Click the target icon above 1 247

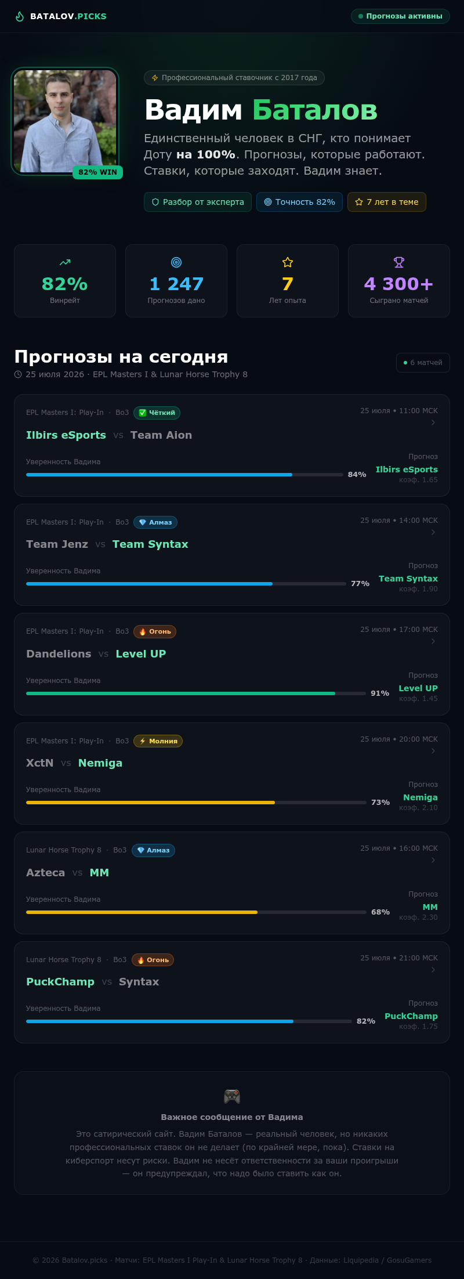[x=176, y=262]
